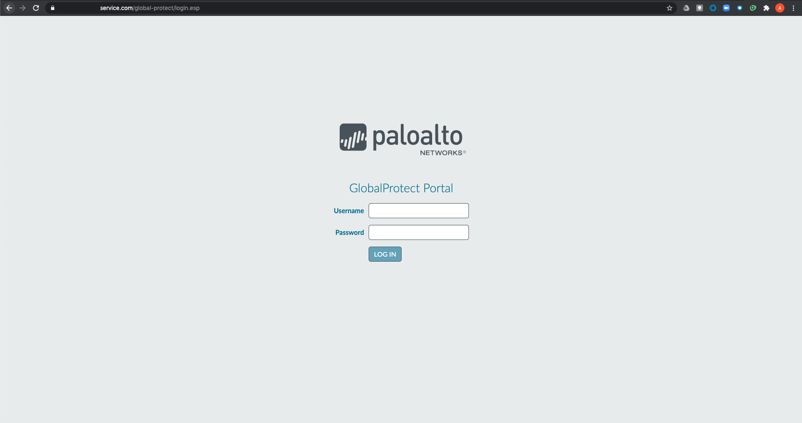802x423 pixels.
Task: Open the blue ring extension icon
Action: click(713, 8)
